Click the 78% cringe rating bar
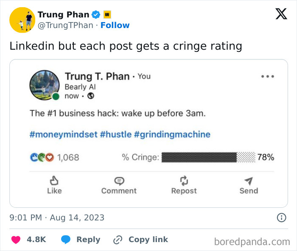297x251 pixels. click(209, 157)
